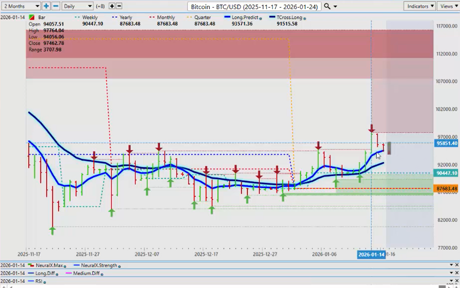Click the 95851.40 price label on axis
Screen dimensions: 460x288
pos(446,143)
